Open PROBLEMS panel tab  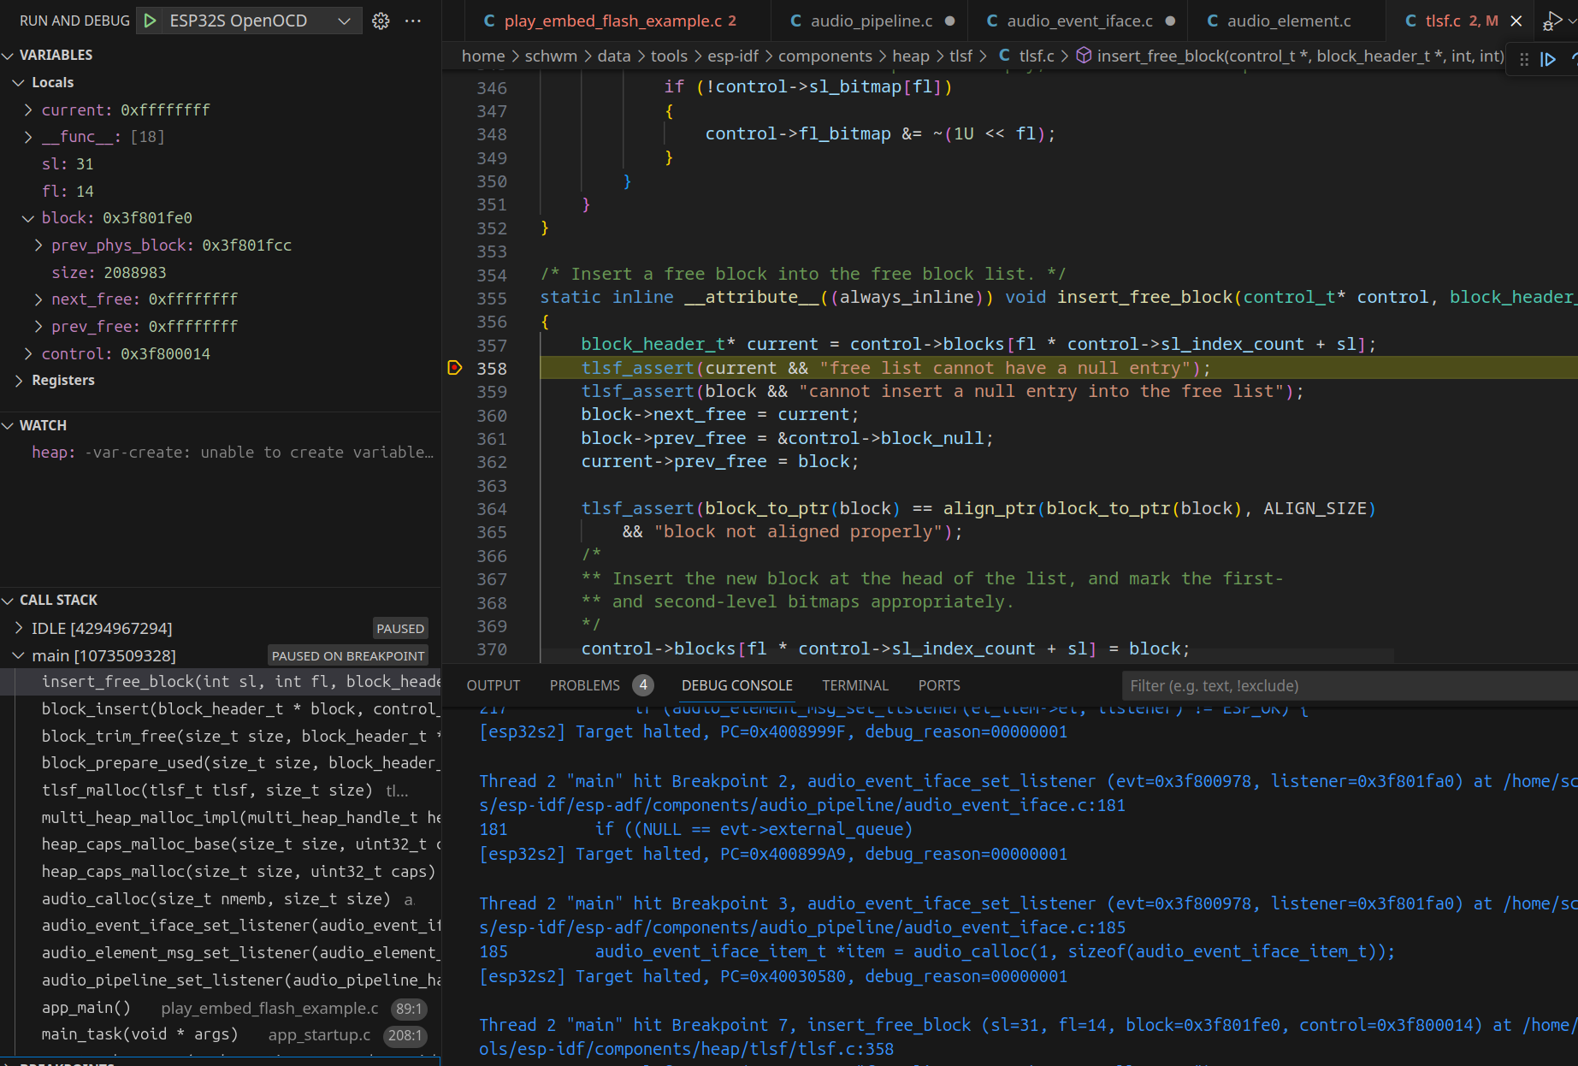click(x=585, y=685)
